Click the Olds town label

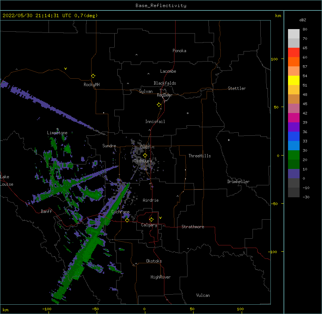coord(145,147)
